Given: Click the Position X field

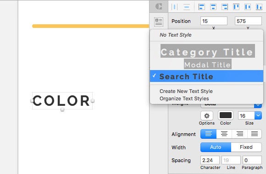Looking at the screenshot, I should tap(214, 21).
